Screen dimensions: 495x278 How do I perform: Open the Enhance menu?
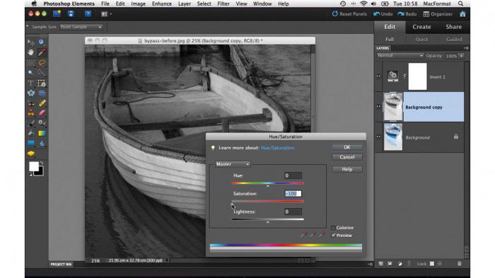click(162, 4)
